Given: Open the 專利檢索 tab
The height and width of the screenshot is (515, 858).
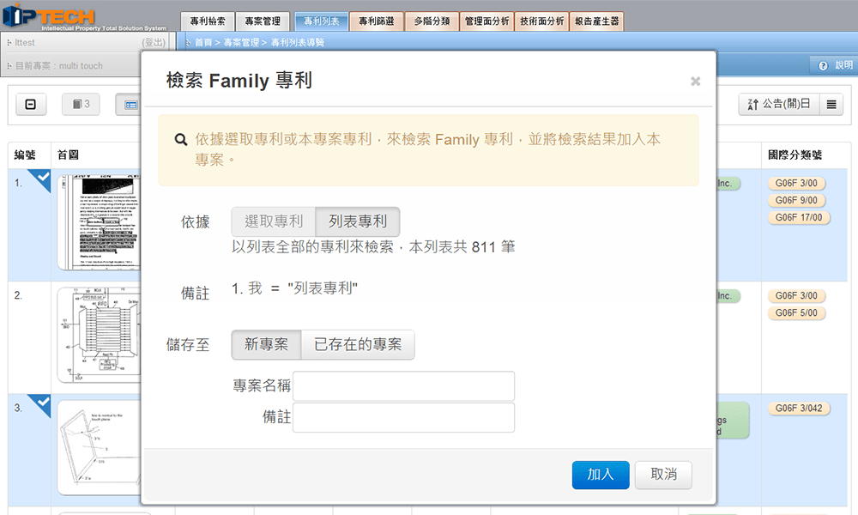Looking at the screenshot, I should pyautogui.click(x=208, y=21).
